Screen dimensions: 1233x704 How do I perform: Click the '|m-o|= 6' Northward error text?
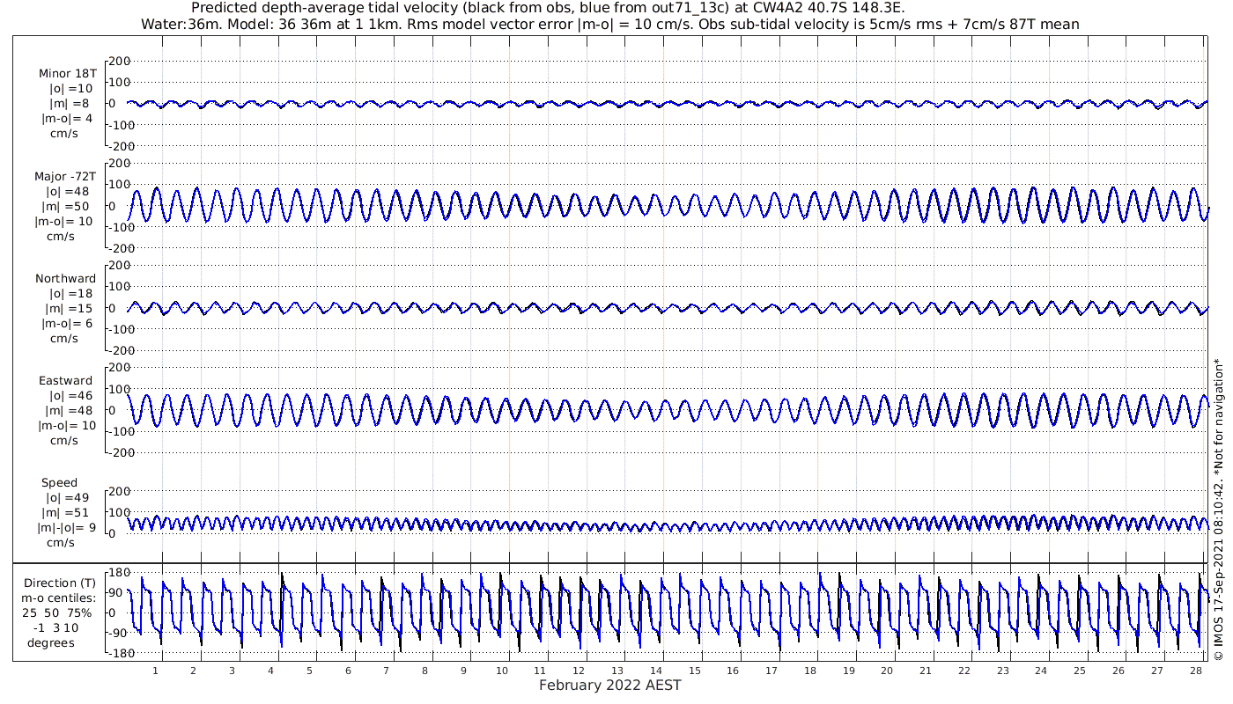(x=67, y=323)
